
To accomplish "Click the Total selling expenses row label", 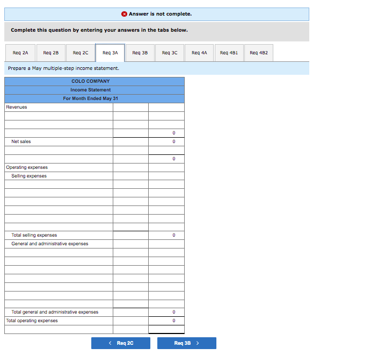I will point(34,235).
